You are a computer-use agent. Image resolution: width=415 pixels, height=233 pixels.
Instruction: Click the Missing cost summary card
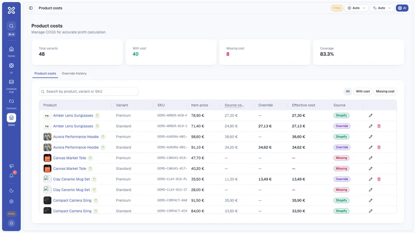[265, 52]
